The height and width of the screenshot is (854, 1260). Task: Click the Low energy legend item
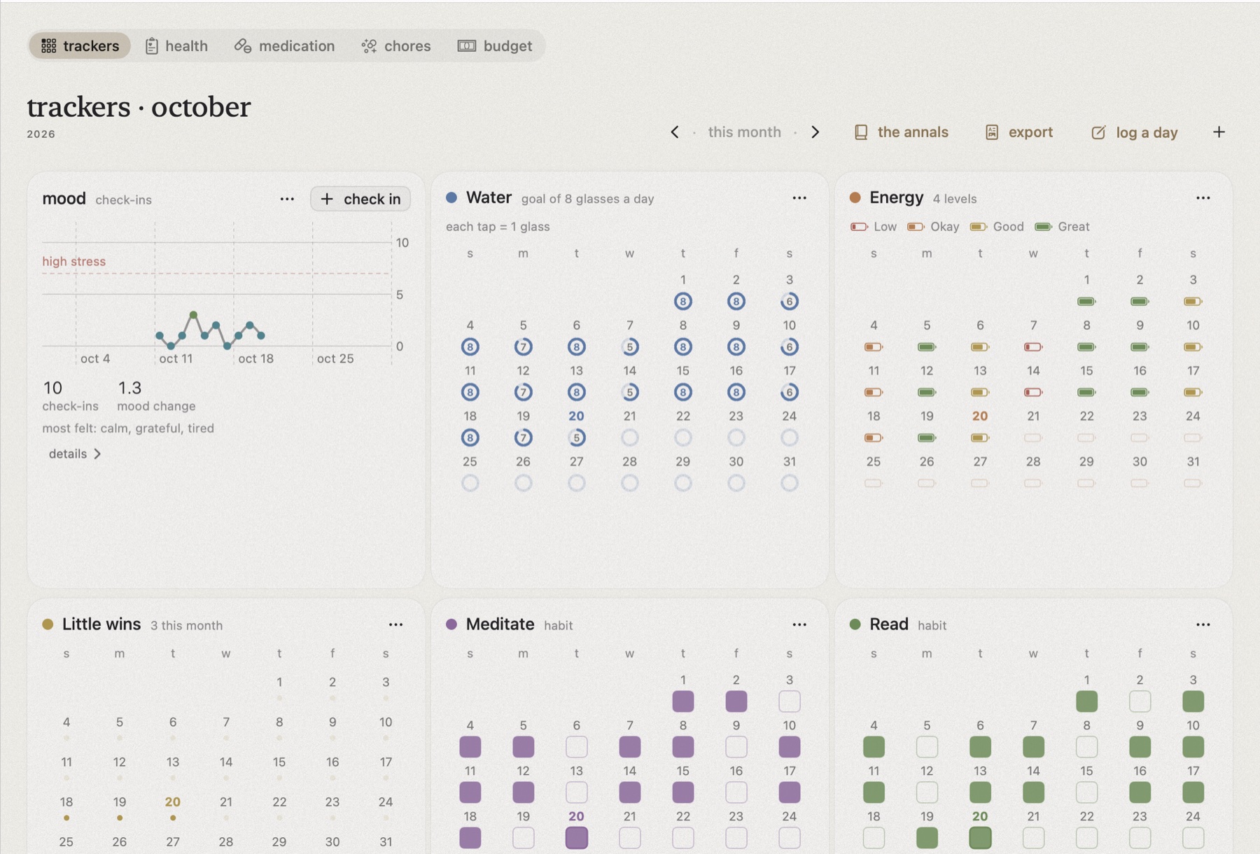pyautogui.click(x=874, y=226)
